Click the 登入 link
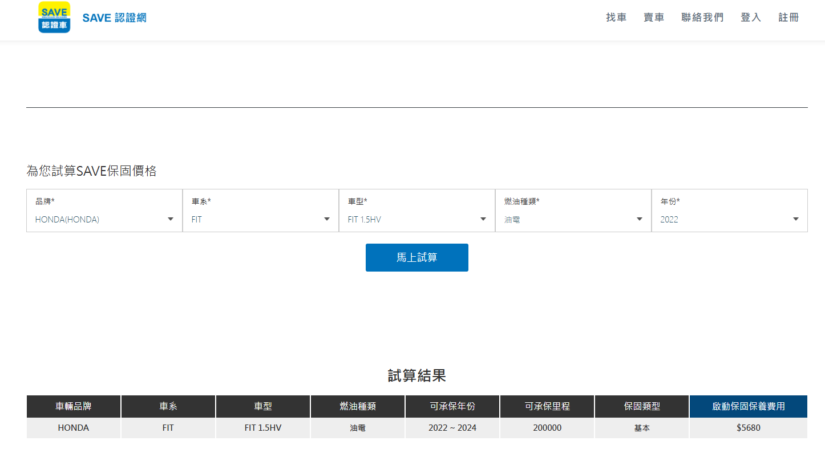 coord(751,18)
